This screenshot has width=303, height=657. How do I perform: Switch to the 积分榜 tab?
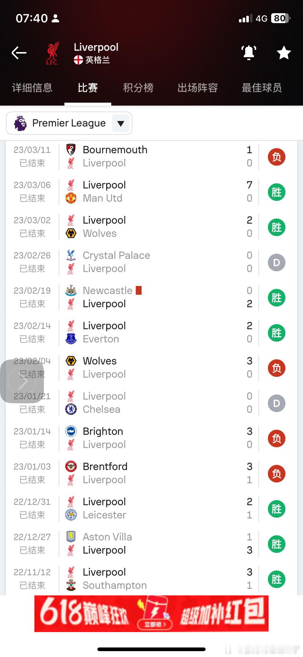tap(138, 88)
